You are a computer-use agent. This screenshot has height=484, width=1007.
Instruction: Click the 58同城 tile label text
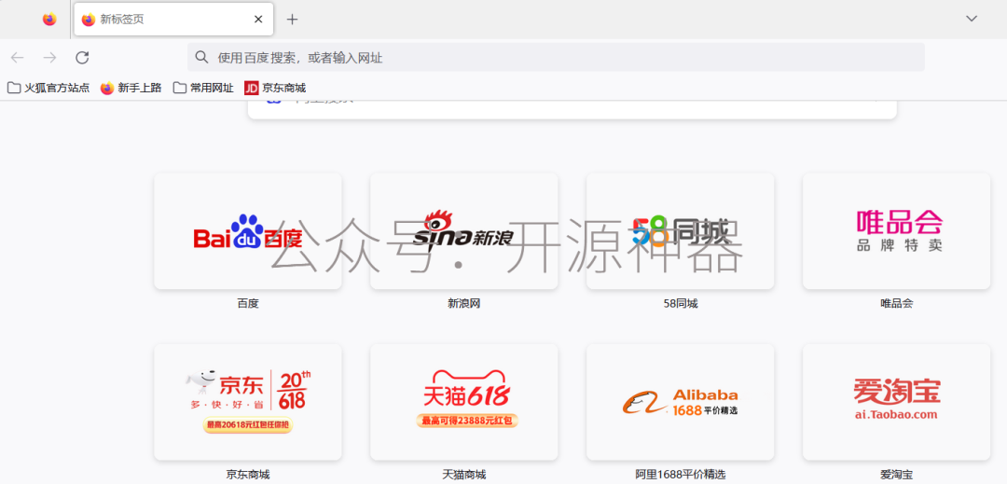(x=680, y=304)
